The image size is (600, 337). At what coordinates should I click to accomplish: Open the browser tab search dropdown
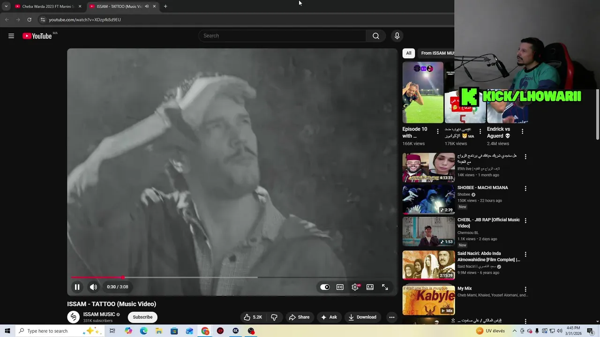[6, 7]
